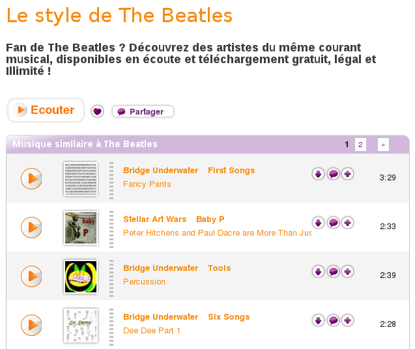Click plus icon on Fancy Pants row
Viewport: 415px width, 349px height.
348,174
